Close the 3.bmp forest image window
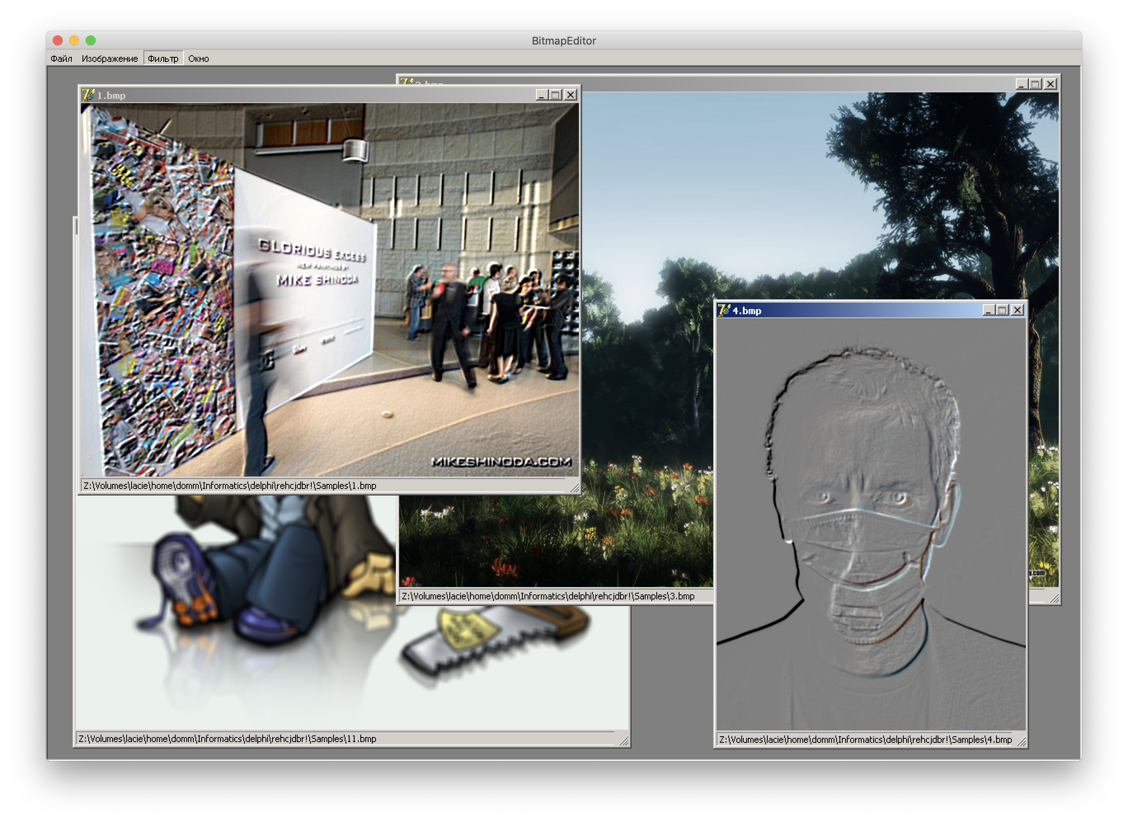This screenshot has height=822, width=1128. tap(1050, 84)
